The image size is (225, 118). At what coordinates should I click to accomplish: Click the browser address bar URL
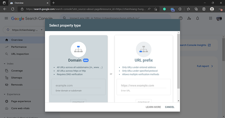86,9
